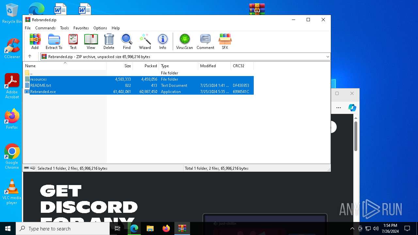Open the Tools menu
The width and height of the screenshot is (418, 235).
click(64, 28)
